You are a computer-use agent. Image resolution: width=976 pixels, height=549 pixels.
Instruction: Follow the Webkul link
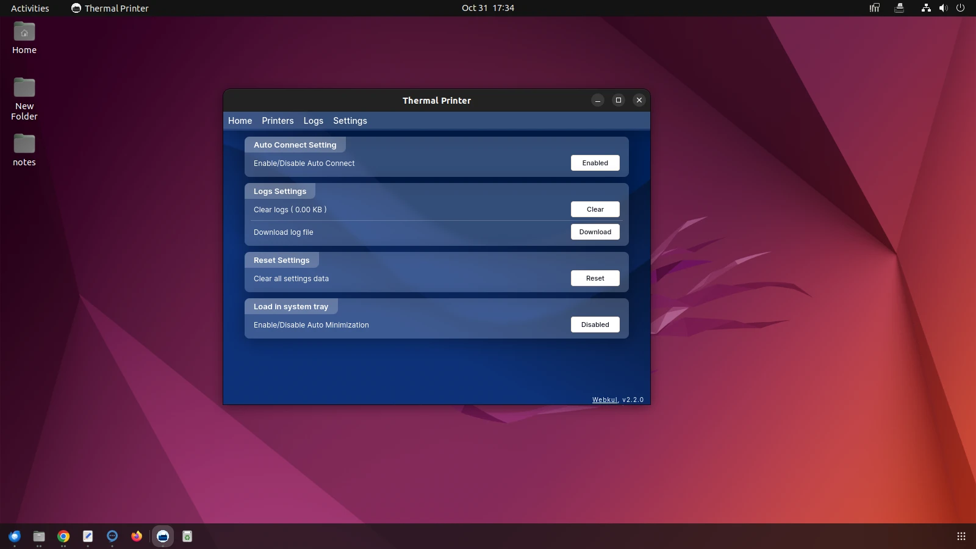point(605,400)
